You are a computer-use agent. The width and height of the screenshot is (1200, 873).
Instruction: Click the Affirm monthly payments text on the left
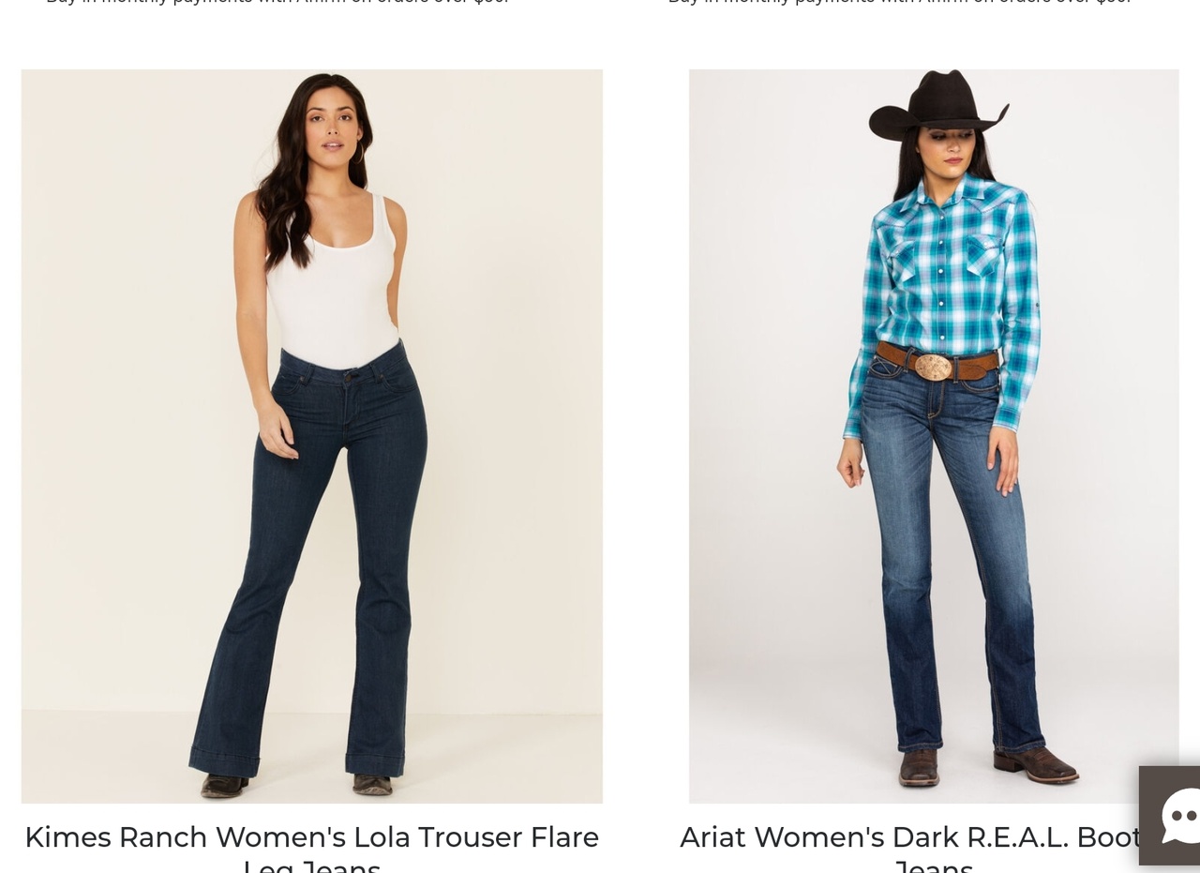coord(277,2)
